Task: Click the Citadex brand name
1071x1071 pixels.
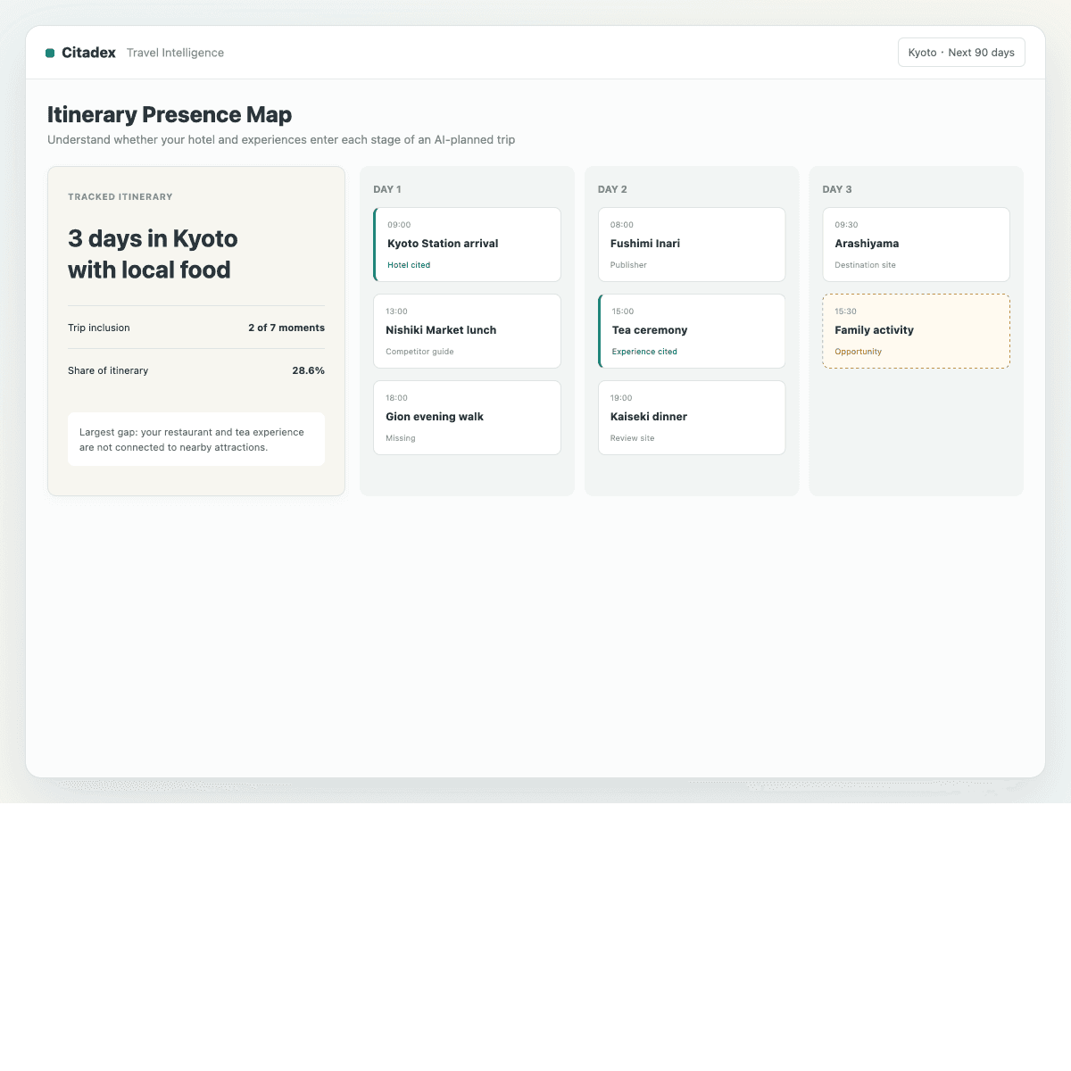Action: 88,53
